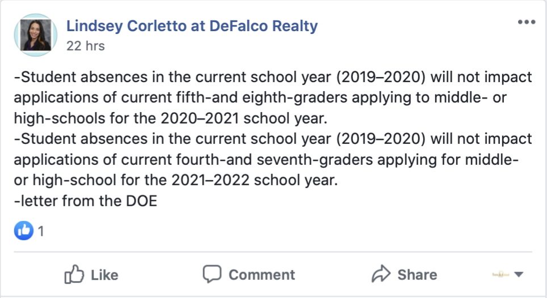Click the Share curved arrow icon
The image size is (547, 298).
pos(381,274)
